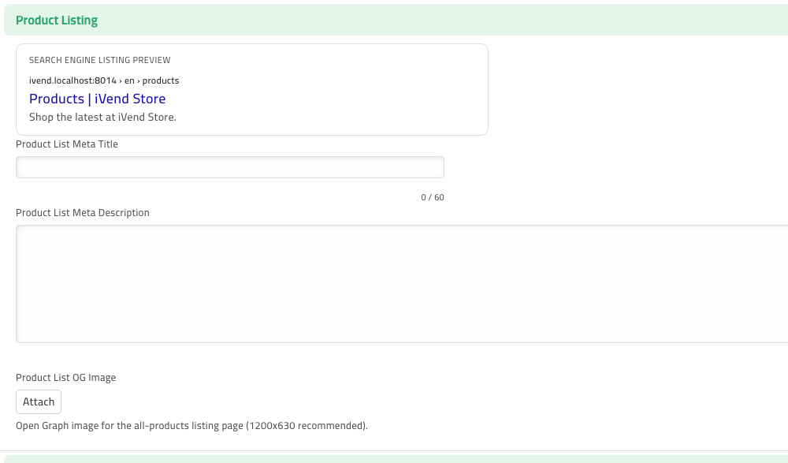
Task: Click the Attach button for OG Image
Action: [39, 401]
